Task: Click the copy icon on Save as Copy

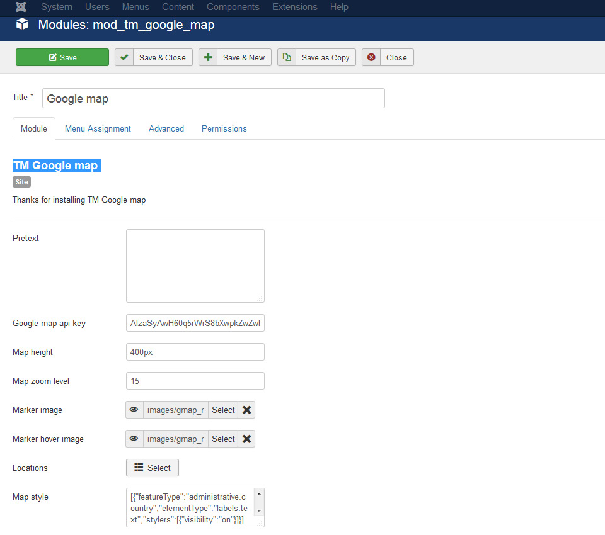Action: point(287,57)
